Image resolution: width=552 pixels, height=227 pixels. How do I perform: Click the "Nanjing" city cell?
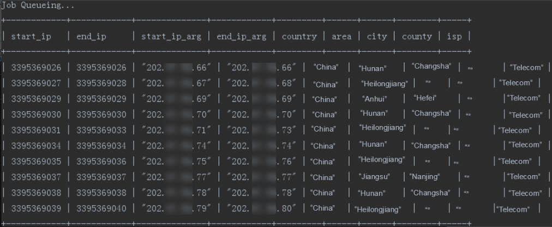tap(424, 177)
